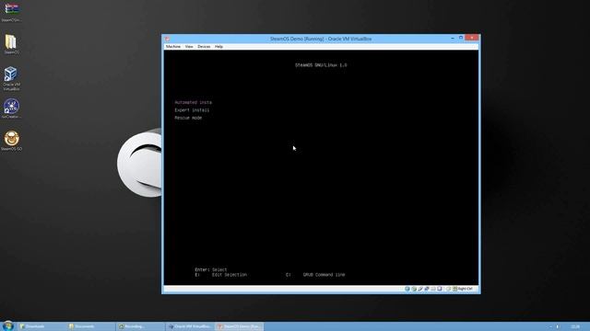Switch to the Recording taskbar item
Viewport: 590px width, 331px height.
140,326
